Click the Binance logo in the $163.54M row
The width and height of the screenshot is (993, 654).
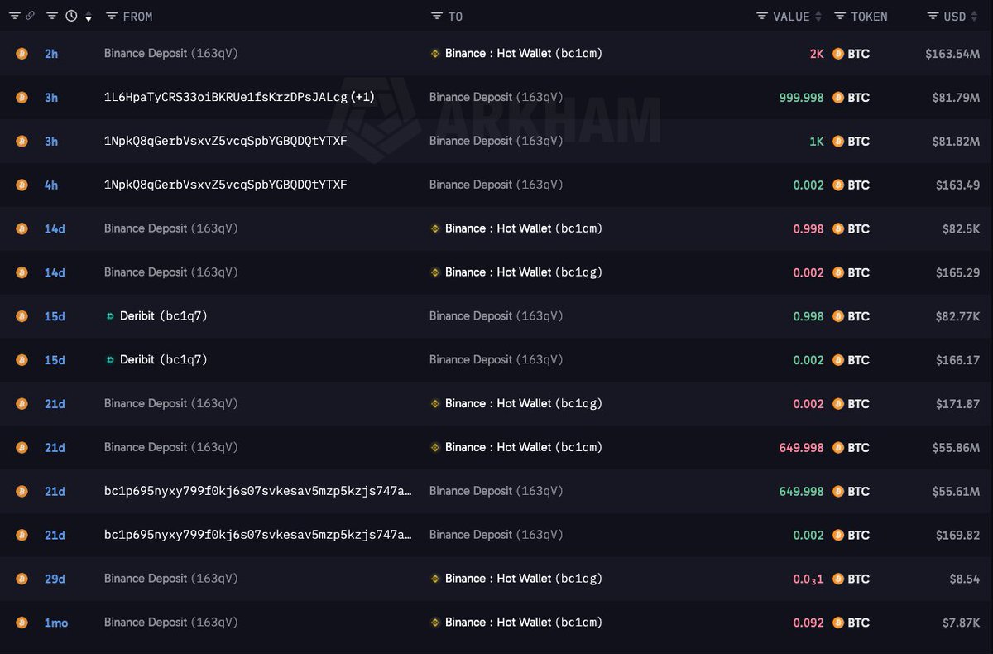(x=435, y=53)
